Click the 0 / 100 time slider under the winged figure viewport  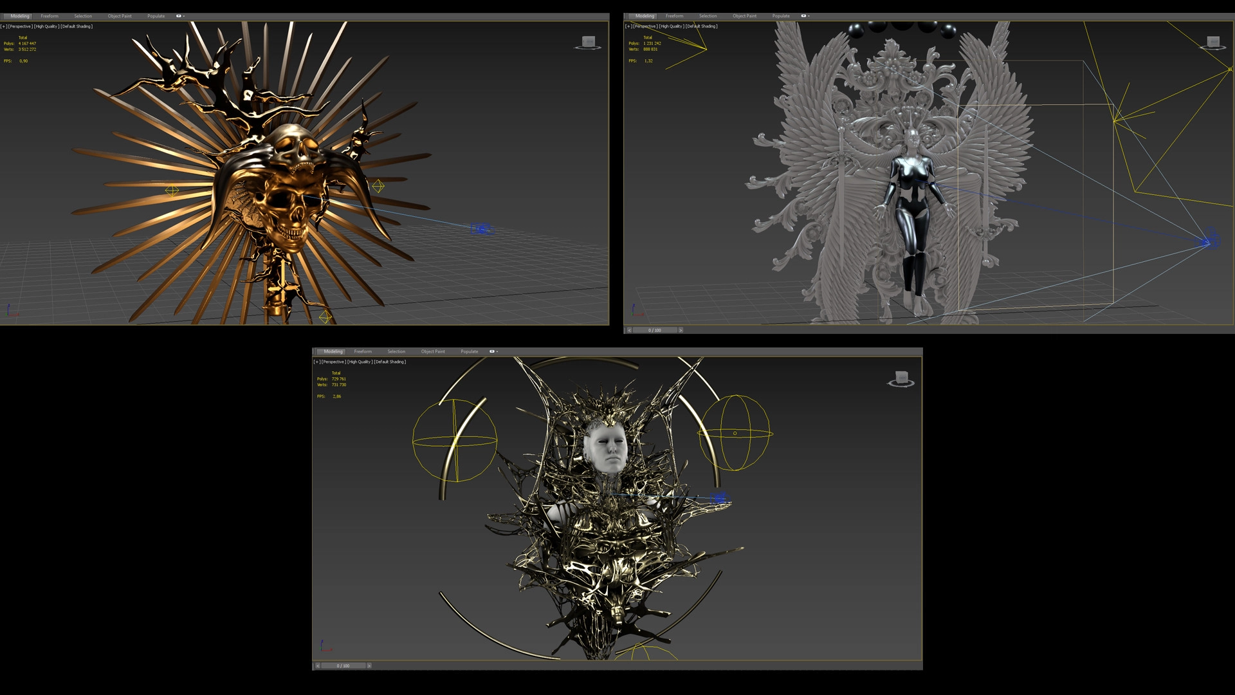655,330
